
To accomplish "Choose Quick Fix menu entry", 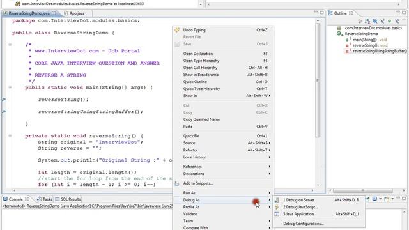I will click(223, 136).
